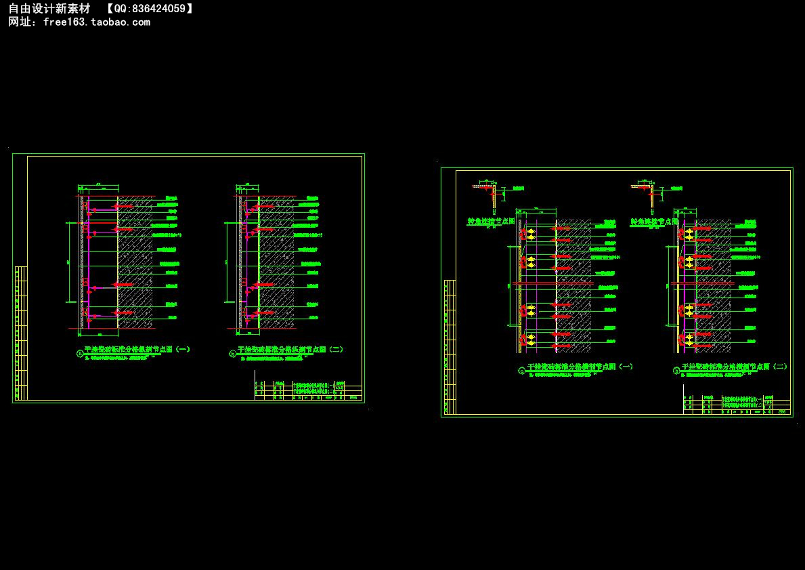This screenshot has height=570, width=805.
Task: Click 转角连接节点图 label beside 横剖节点图（二）
Action: [x=654, y=222]
